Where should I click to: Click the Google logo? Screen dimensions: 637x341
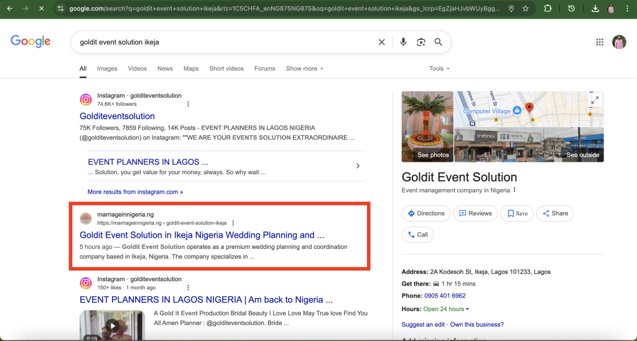(30, 42)
